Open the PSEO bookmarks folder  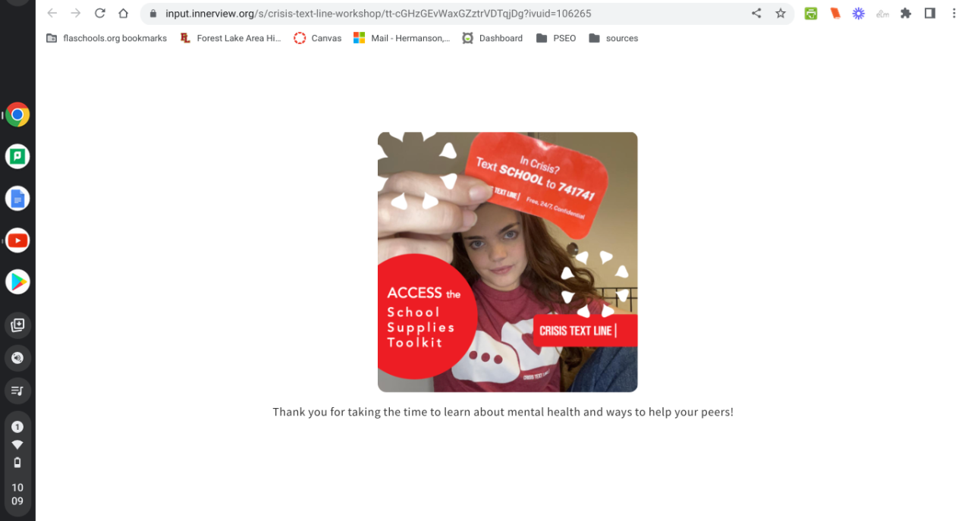click(556, 38)
